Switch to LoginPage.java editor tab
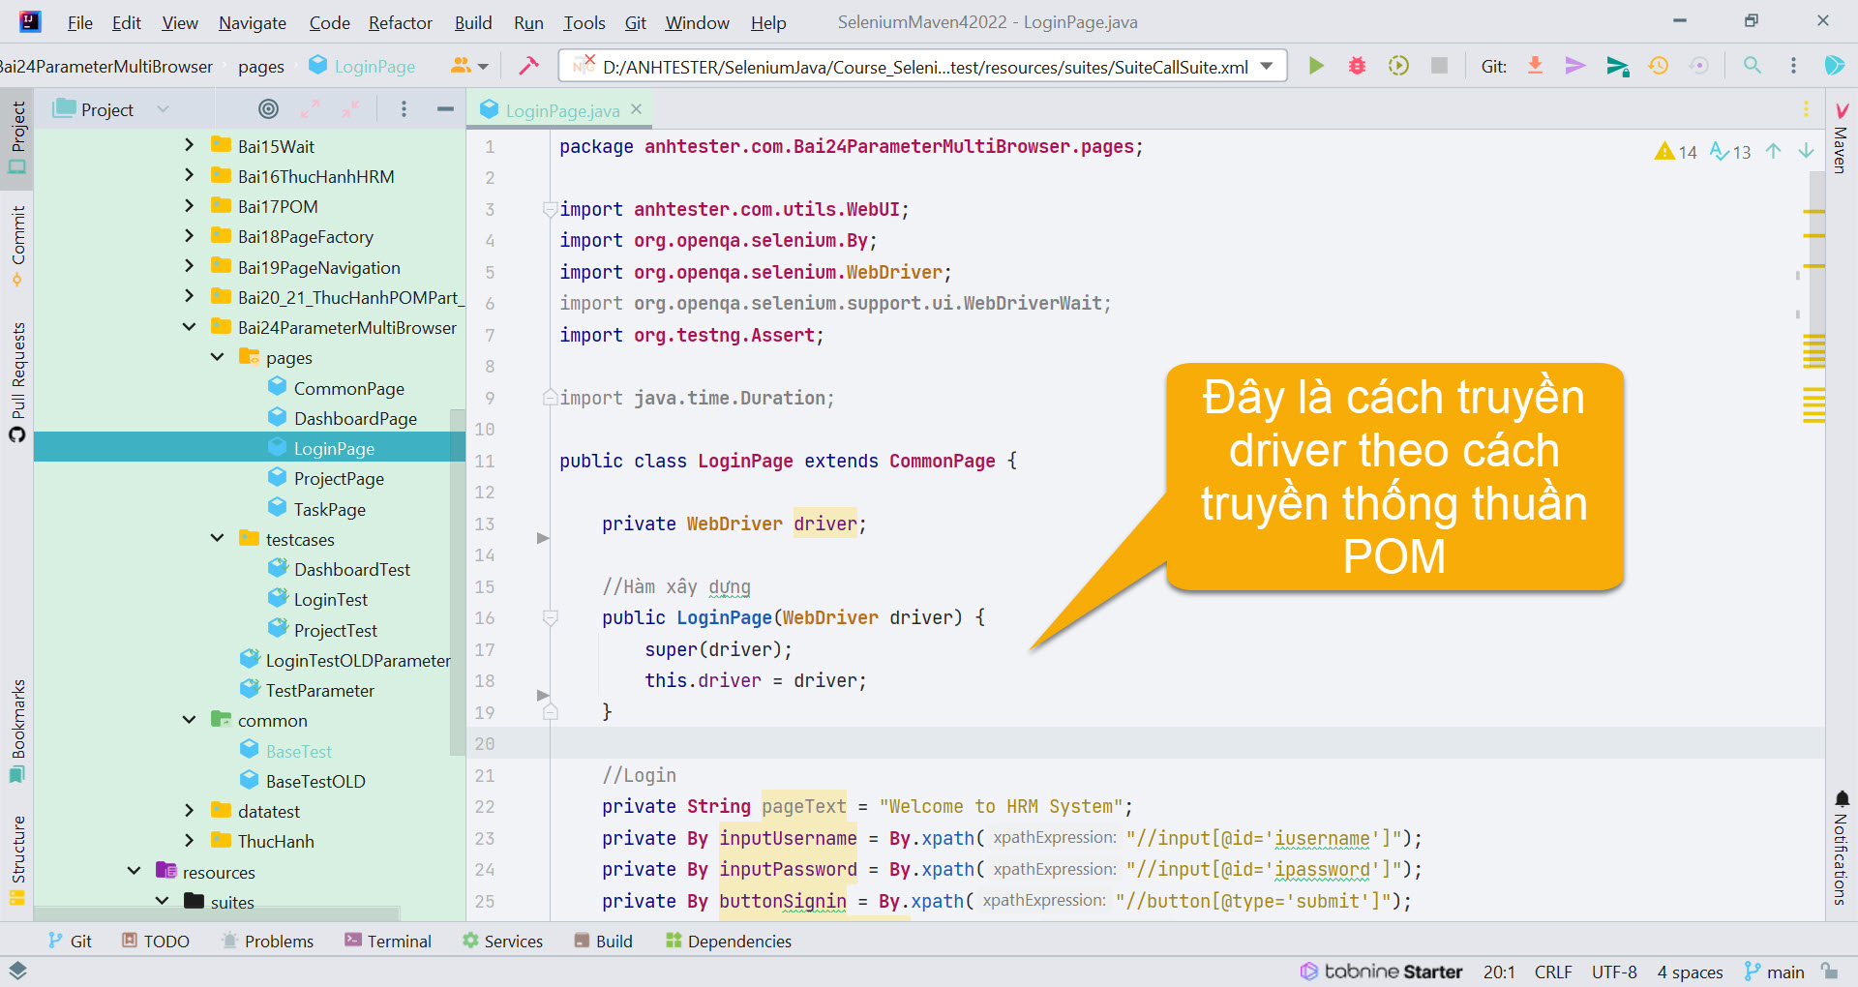The image size is (1858, 987). click(x=562, y=110)
